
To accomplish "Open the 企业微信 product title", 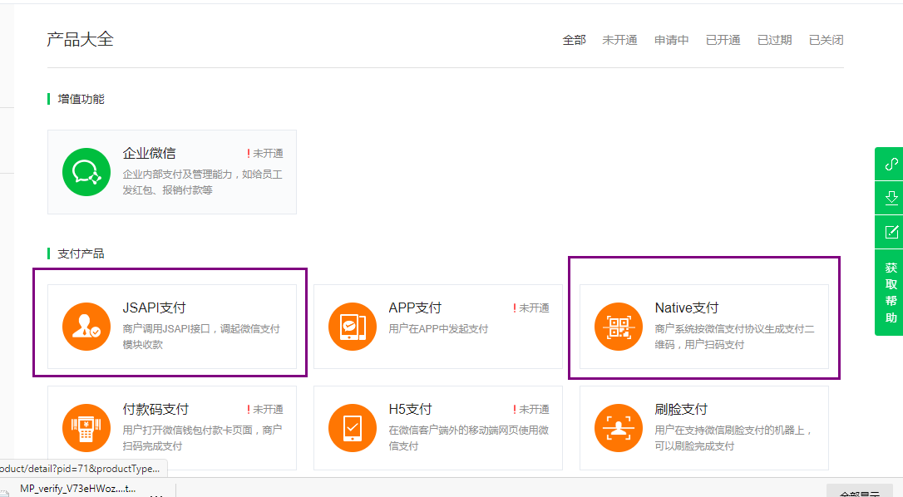I will (x=149, y=153).
